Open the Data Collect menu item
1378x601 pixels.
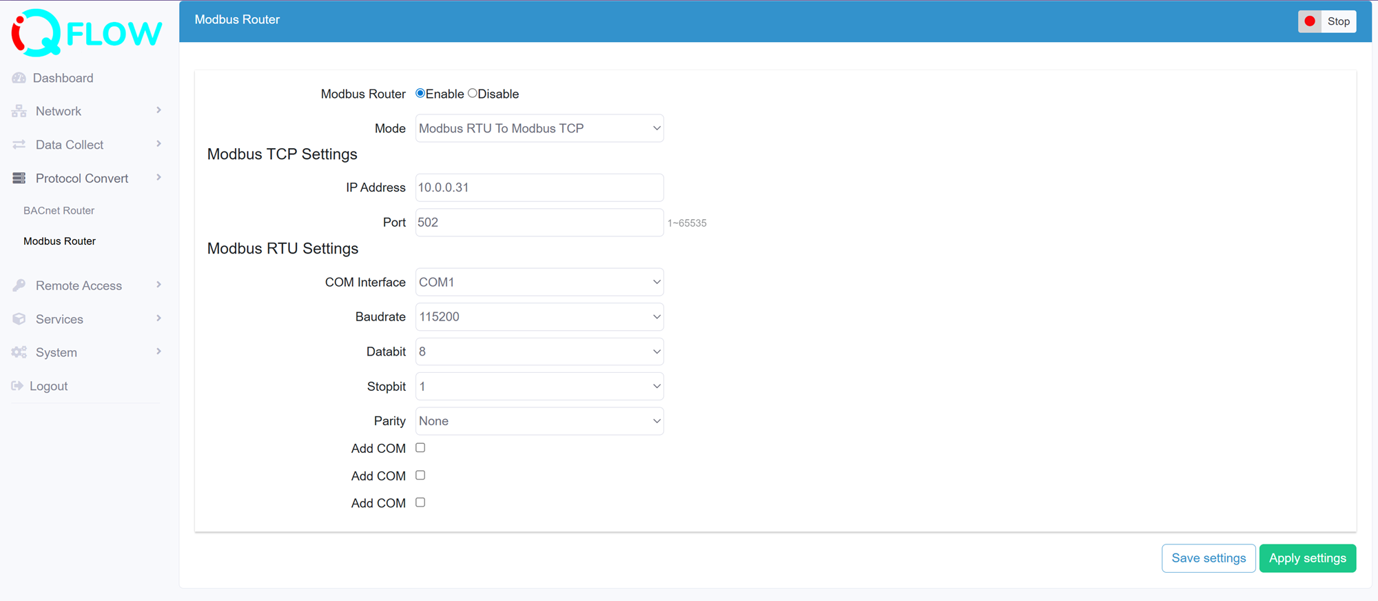click(x=70, y=145)
